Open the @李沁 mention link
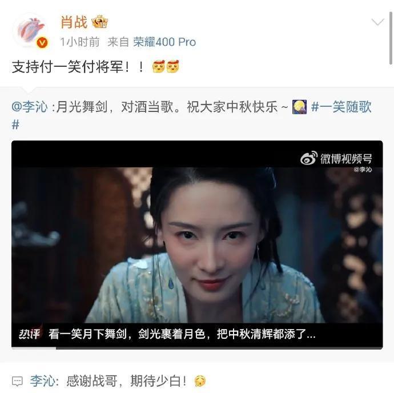The height and width of the screenshot is (393, 394). 30,107
